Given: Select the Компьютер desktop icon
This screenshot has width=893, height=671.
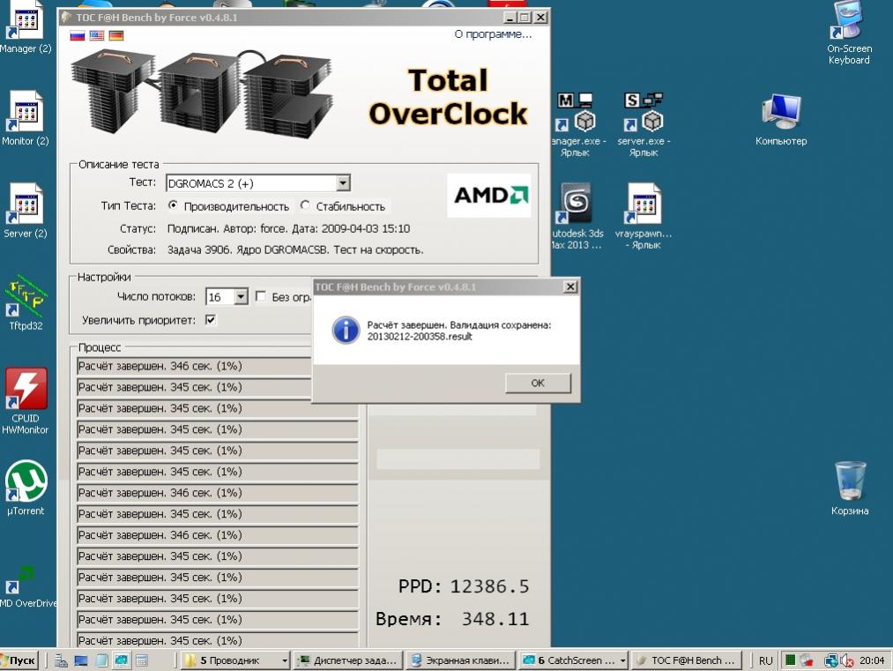Looking at the screenshot, I should coord(781,120).
